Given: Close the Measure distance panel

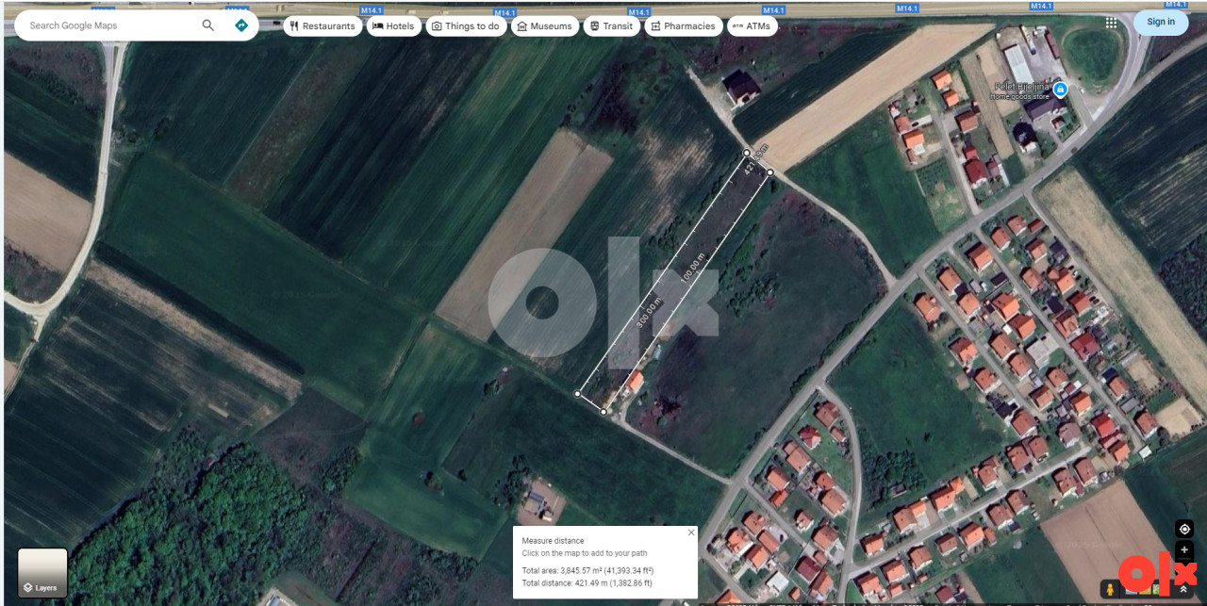Looking at the screenshot, I should (x=690, y=532).
